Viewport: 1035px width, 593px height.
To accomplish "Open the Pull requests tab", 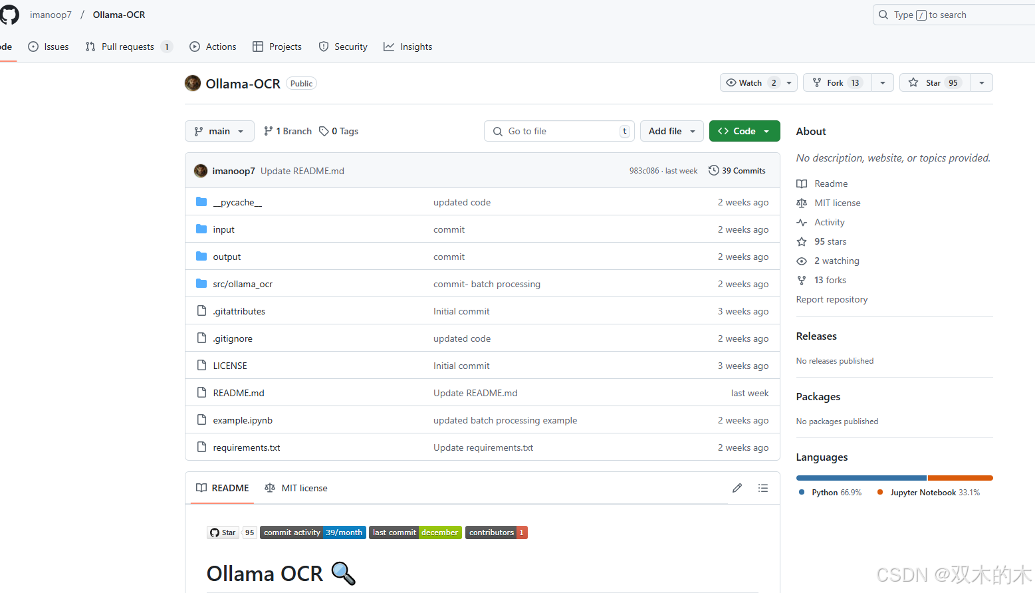I will [128, 47].
